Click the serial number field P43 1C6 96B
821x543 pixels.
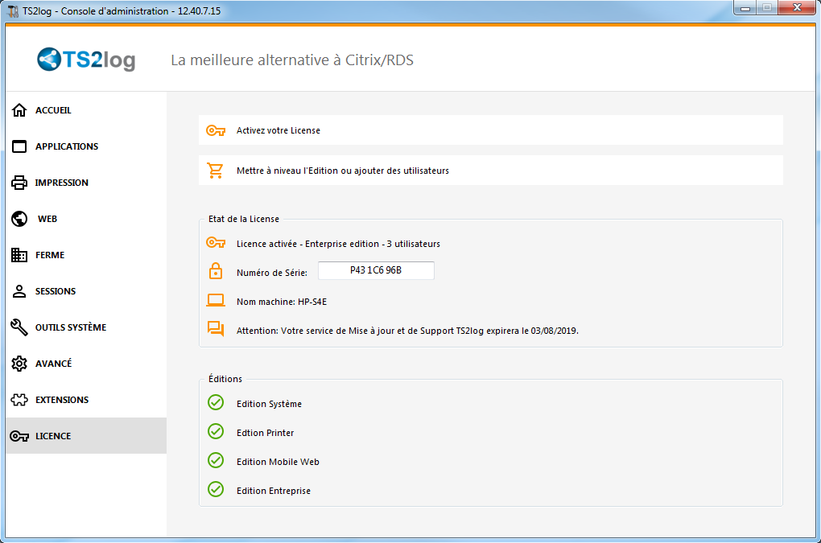[376, 270]
